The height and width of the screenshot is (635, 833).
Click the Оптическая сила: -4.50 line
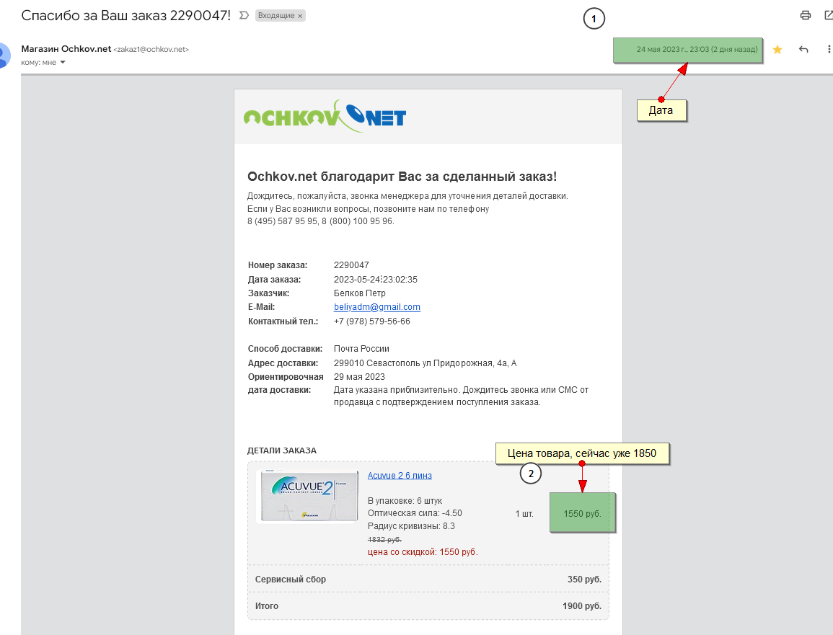[x=415, y=513]
